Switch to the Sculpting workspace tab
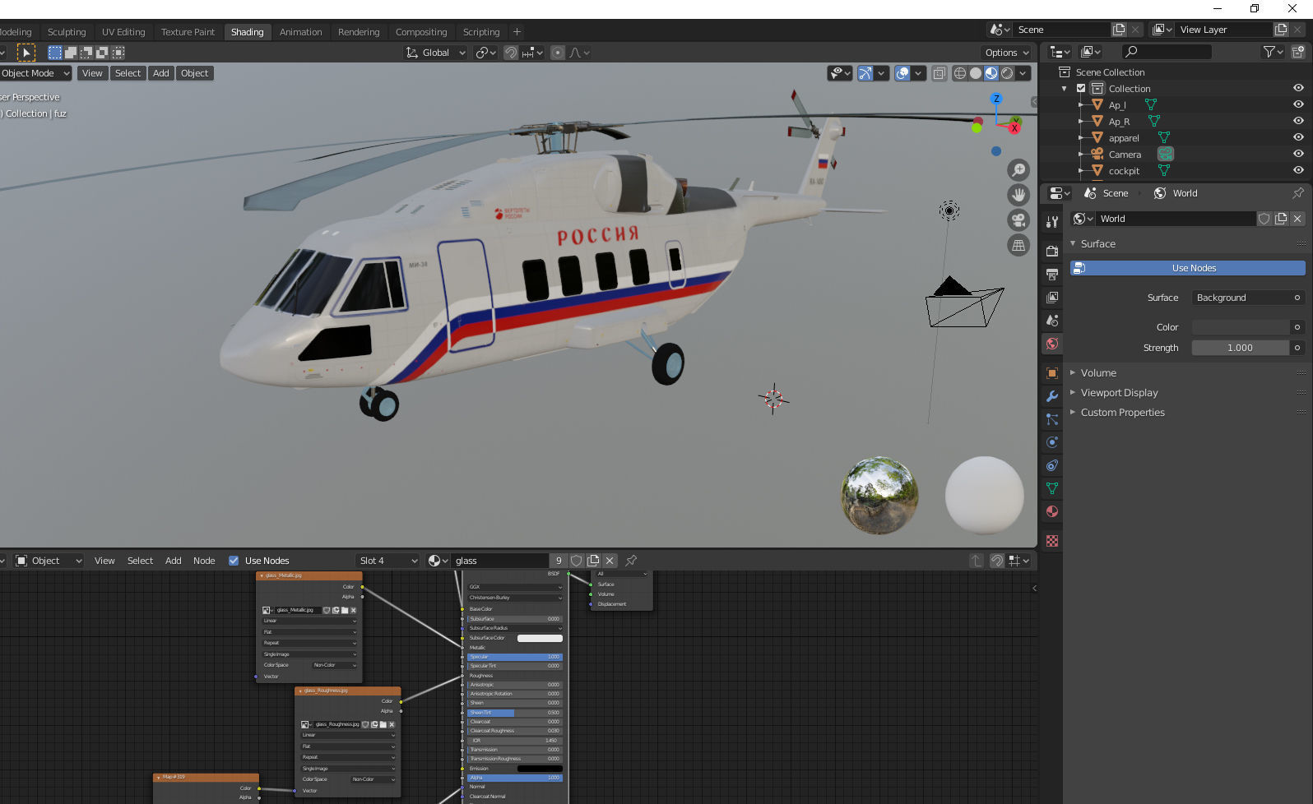 67,32
